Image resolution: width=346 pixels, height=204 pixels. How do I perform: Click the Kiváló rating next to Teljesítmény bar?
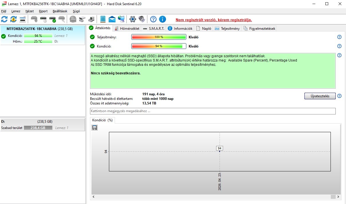(193, 37)
